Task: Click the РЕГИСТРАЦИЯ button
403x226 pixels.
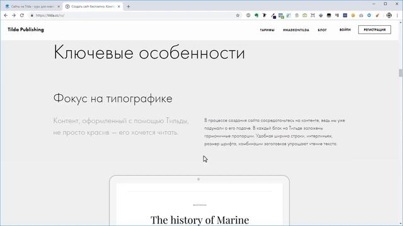Action: [x=375, y=30]
